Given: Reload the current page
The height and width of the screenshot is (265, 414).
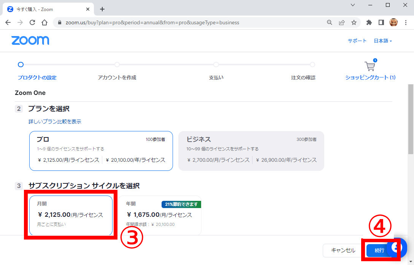Looking at the screenshot, I should pos(32,23).
